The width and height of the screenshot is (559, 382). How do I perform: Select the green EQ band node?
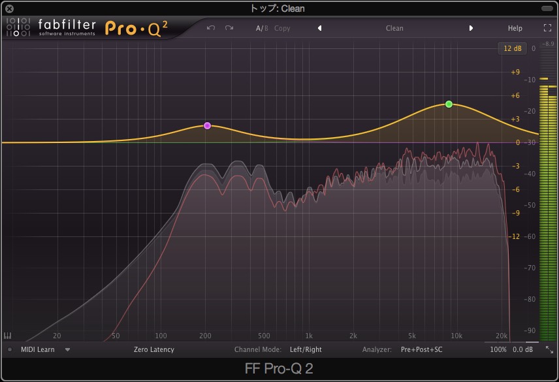tap(449, 104)
